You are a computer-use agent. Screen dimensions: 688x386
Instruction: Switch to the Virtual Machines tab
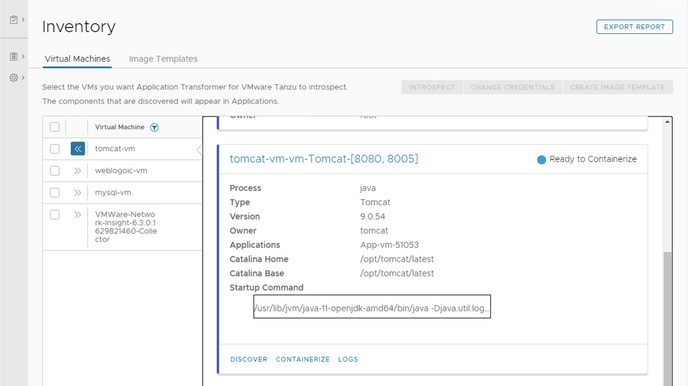(77, 59)
